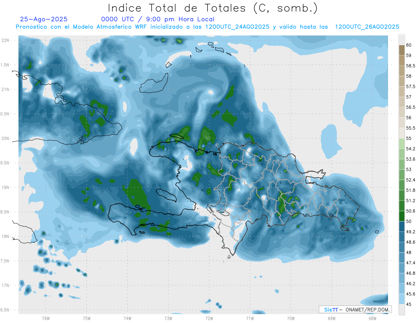Click the valid-until timestamp '1200UTC_26AGO2025'
The width and height of the screenshot is (418, 323).
coord(367,27)
